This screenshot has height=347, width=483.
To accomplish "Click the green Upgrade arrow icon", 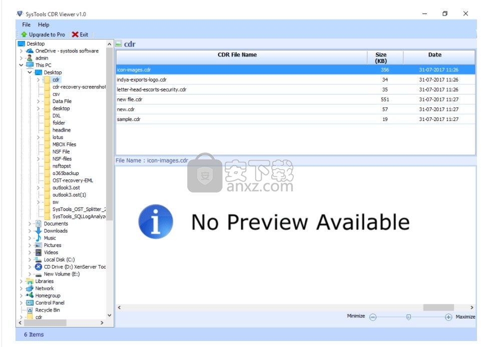I will click(24, 34).
